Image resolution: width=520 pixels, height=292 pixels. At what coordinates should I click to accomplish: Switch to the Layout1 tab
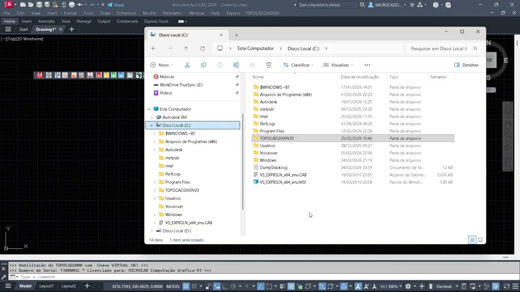46,286
